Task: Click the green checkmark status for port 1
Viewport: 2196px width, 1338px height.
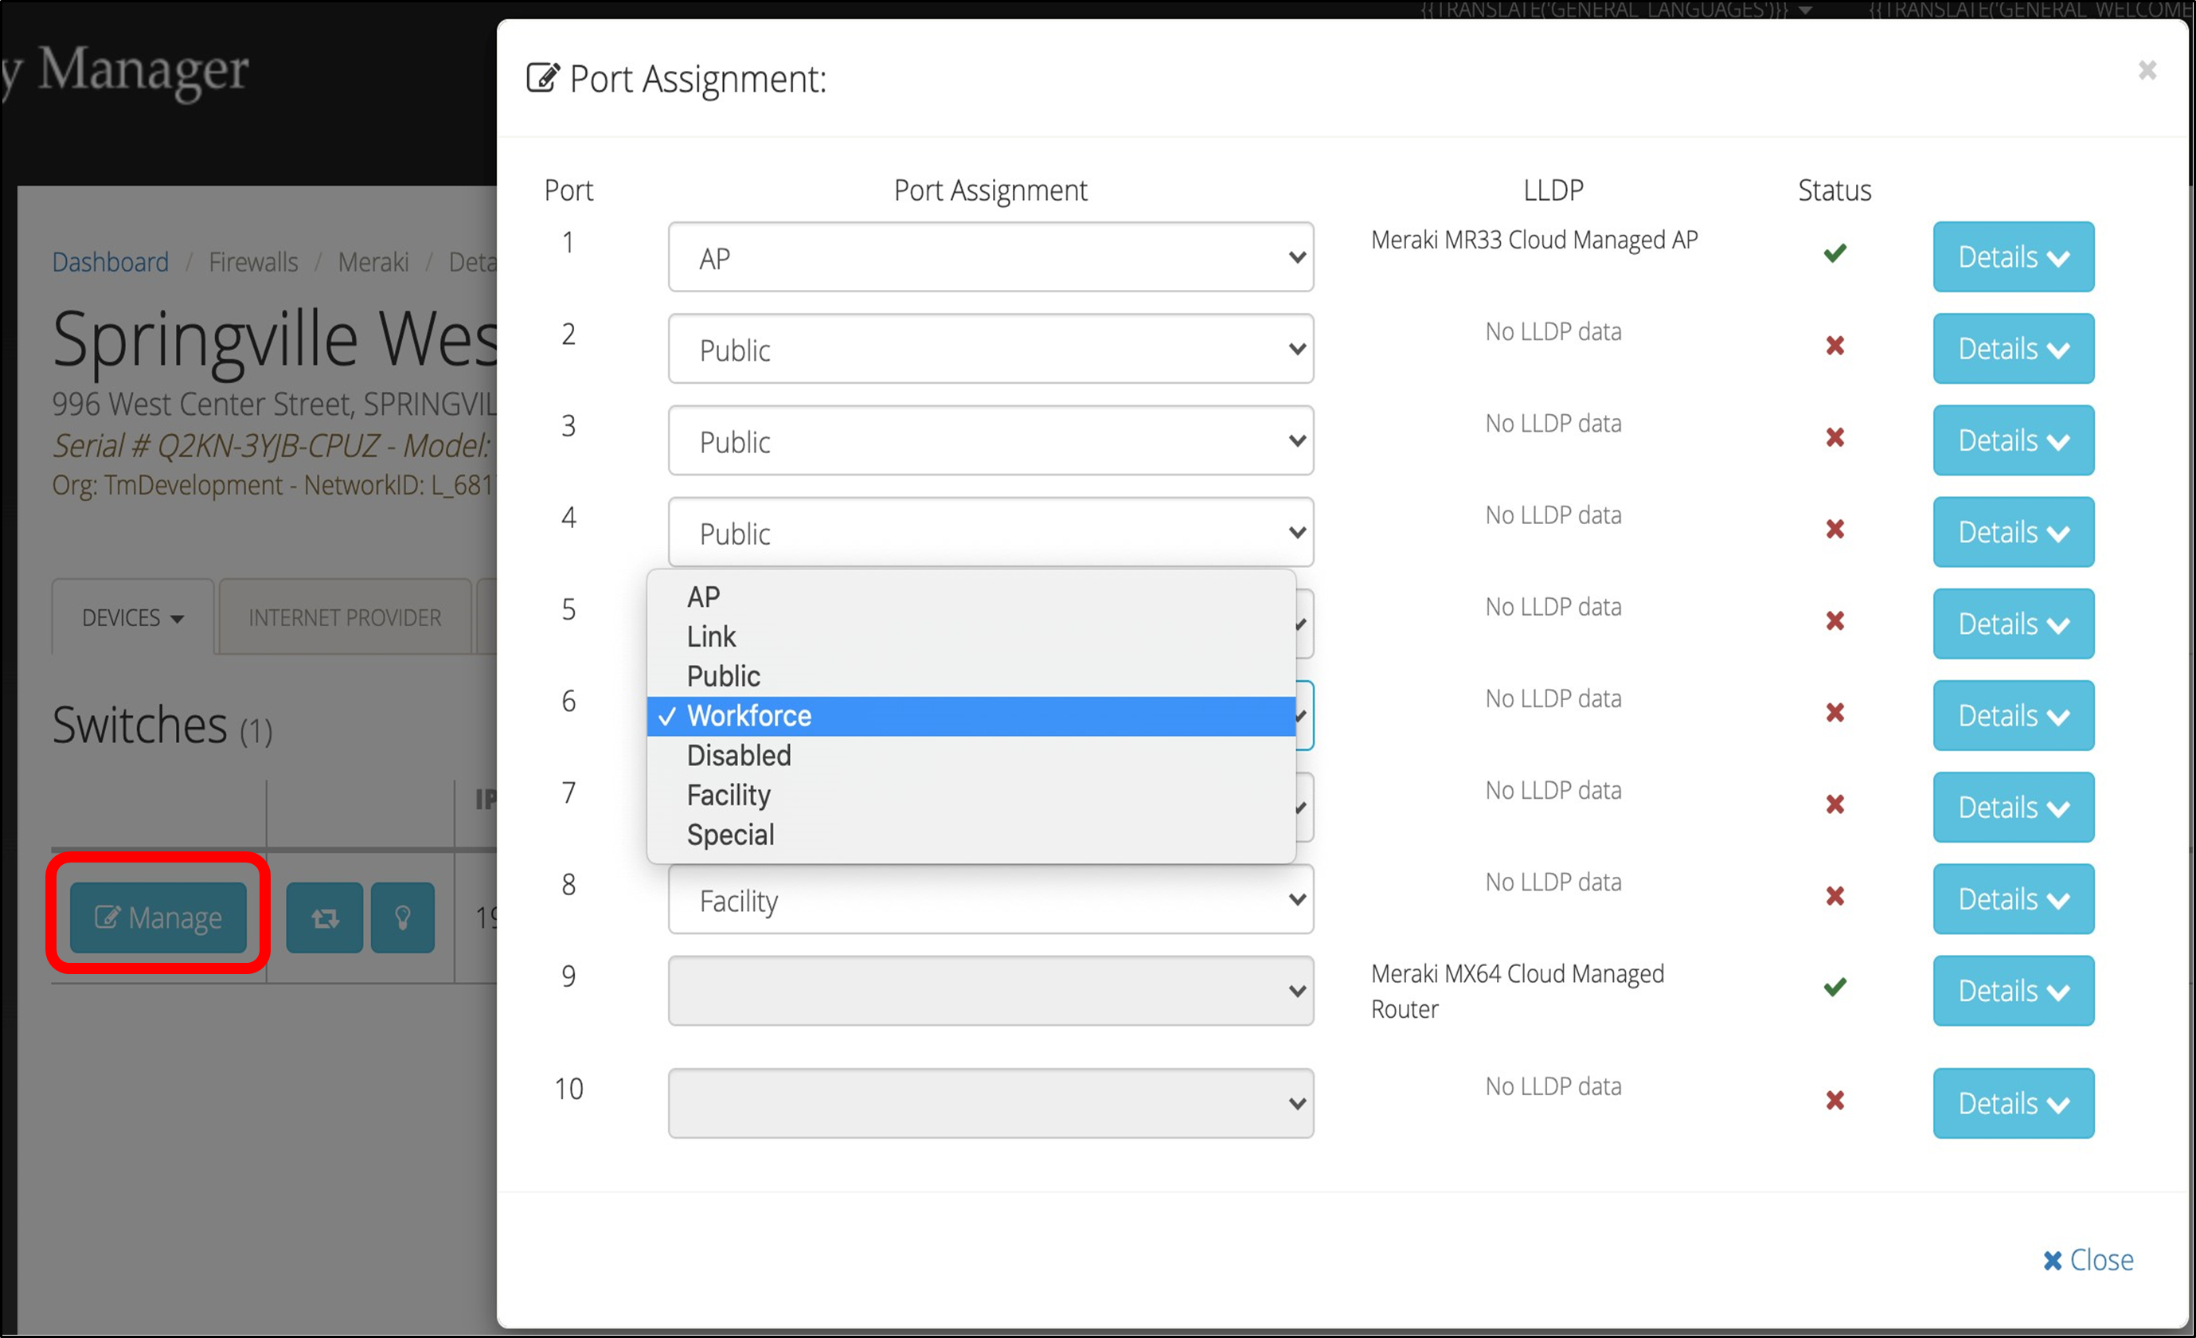Action: tap(1835, 254)
